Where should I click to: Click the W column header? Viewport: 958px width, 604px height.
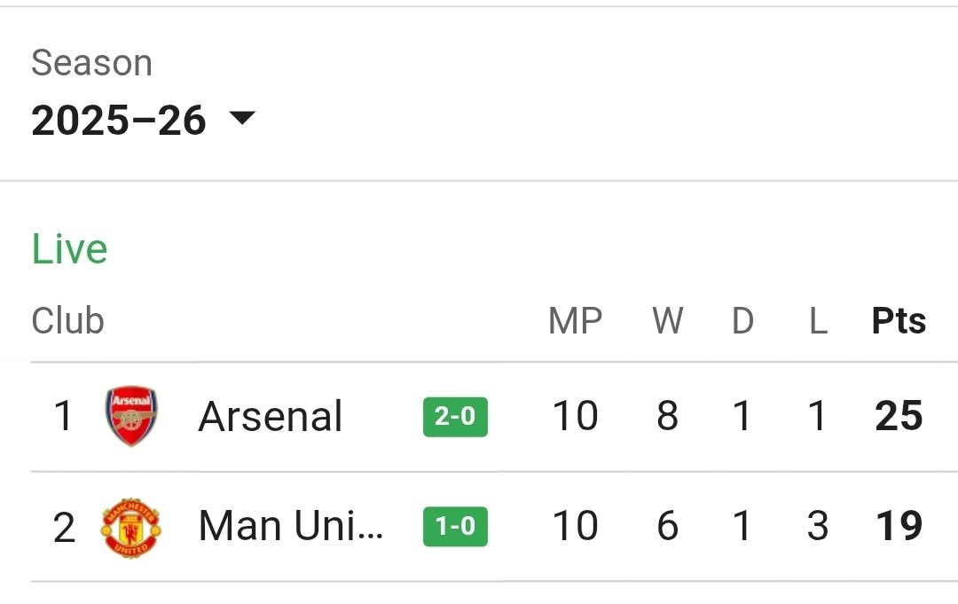(668, 321)
